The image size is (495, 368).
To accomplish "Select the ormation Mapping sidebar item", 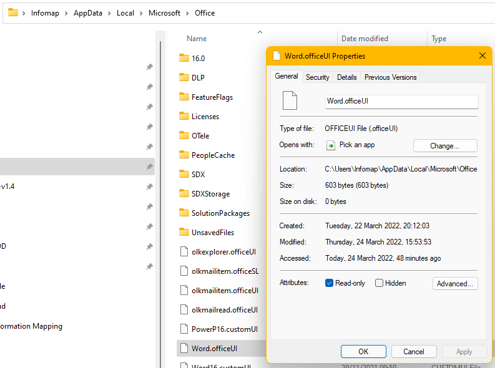I will point(31,326).
